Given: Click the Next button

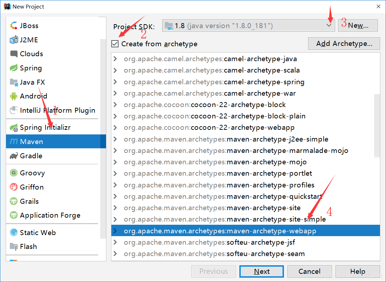Looking at the screenshot, I should pos(261,271).
